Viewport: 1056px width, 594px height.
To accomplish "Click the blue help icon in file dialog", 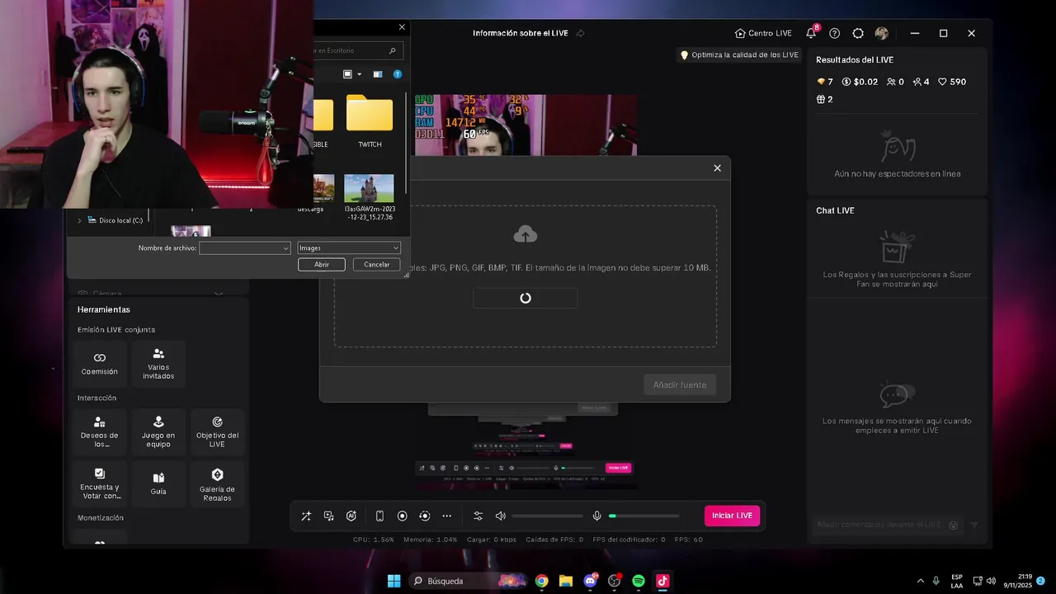I will [397, 74].
